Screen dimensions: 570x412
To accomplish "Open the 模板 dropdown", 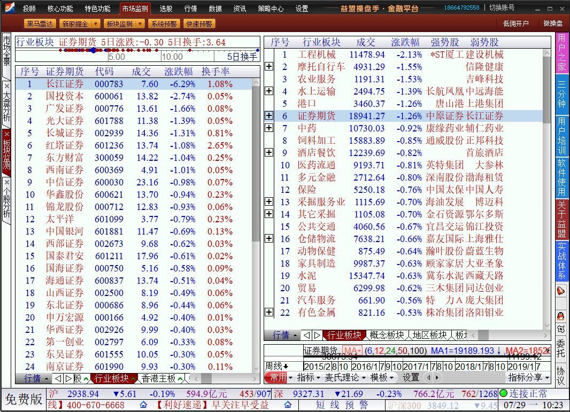I will (x=391, y=378).
